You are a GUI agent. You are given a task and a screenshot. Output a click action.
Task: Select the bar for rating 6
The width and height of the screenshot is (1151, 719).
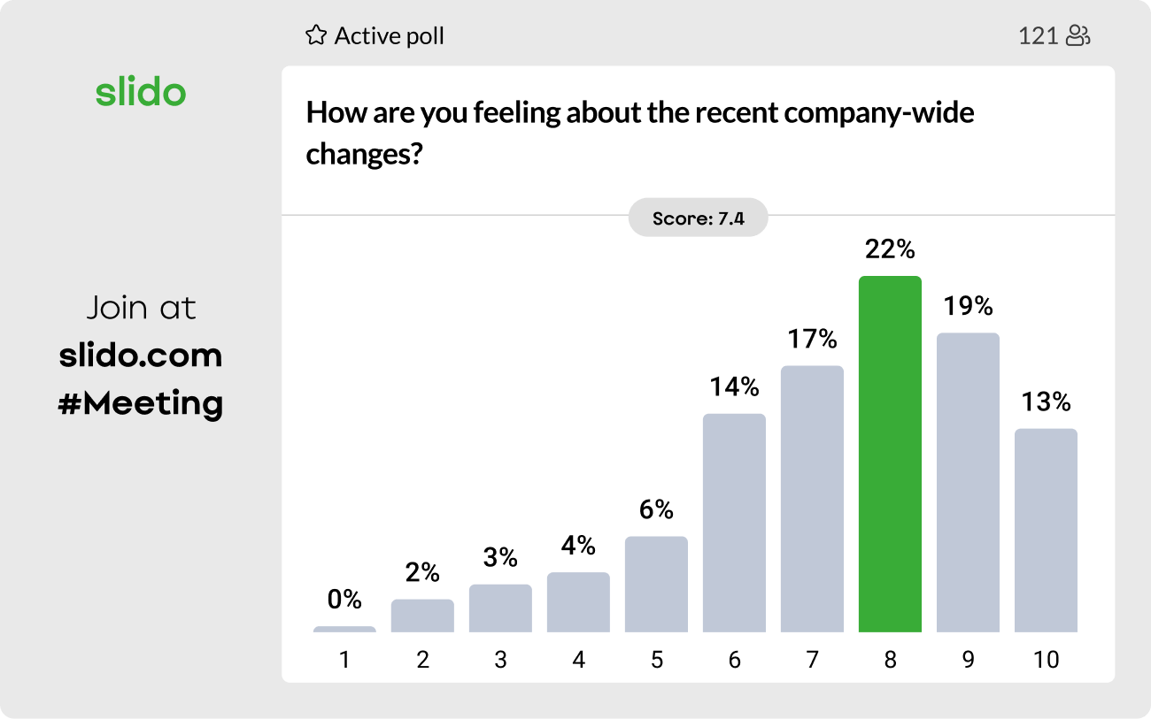click(x=734, y=523)
